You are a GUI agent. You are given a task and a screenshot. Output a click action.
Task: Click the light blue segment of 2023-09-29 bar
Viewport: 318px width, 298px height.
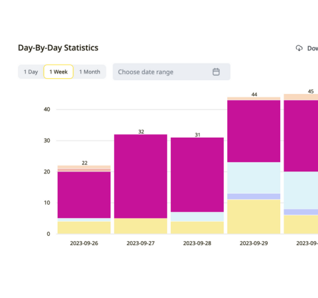[254, 178]
